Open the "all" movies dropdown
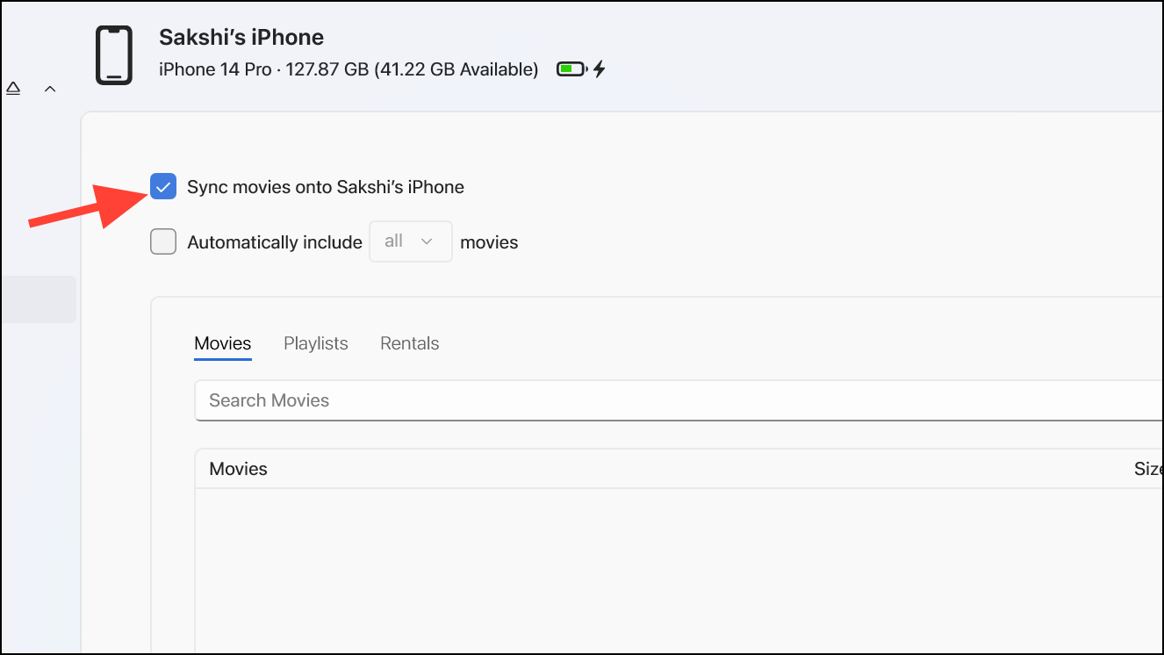Viewport: 1164px width, 655px height. click(410, 241)
